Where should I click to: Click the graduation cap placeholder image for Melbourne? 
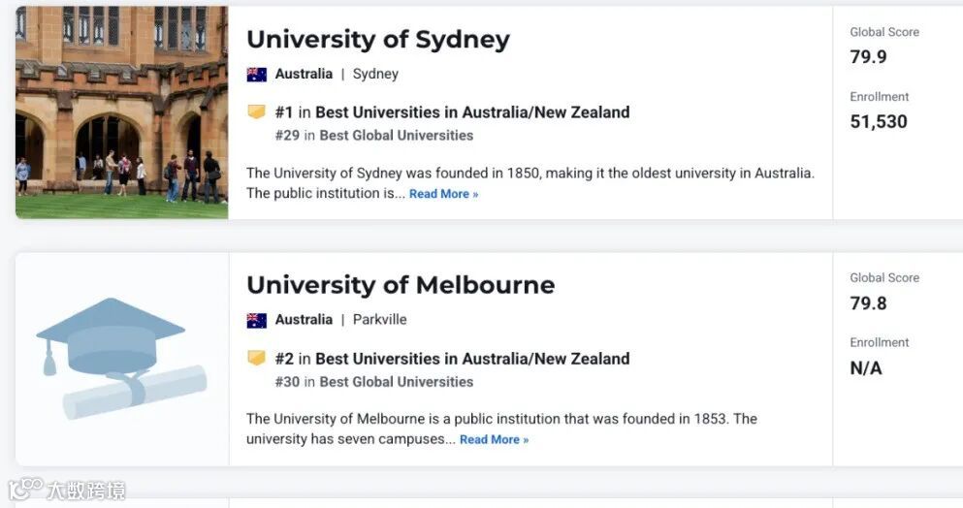click(x=121, y=360)
